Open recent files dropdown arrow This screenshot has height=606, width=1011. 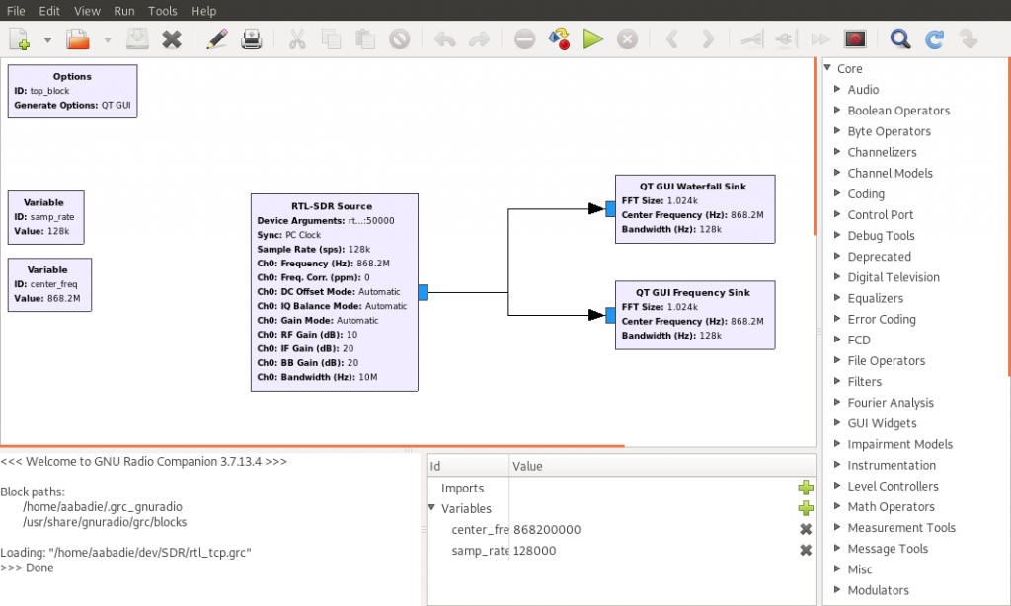108,39
